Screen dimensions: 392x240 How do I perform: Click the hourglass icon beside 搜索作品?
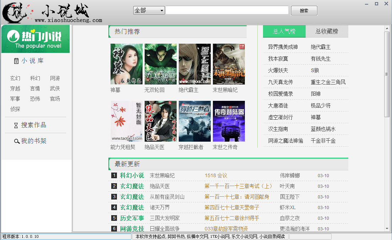[16, 125]
